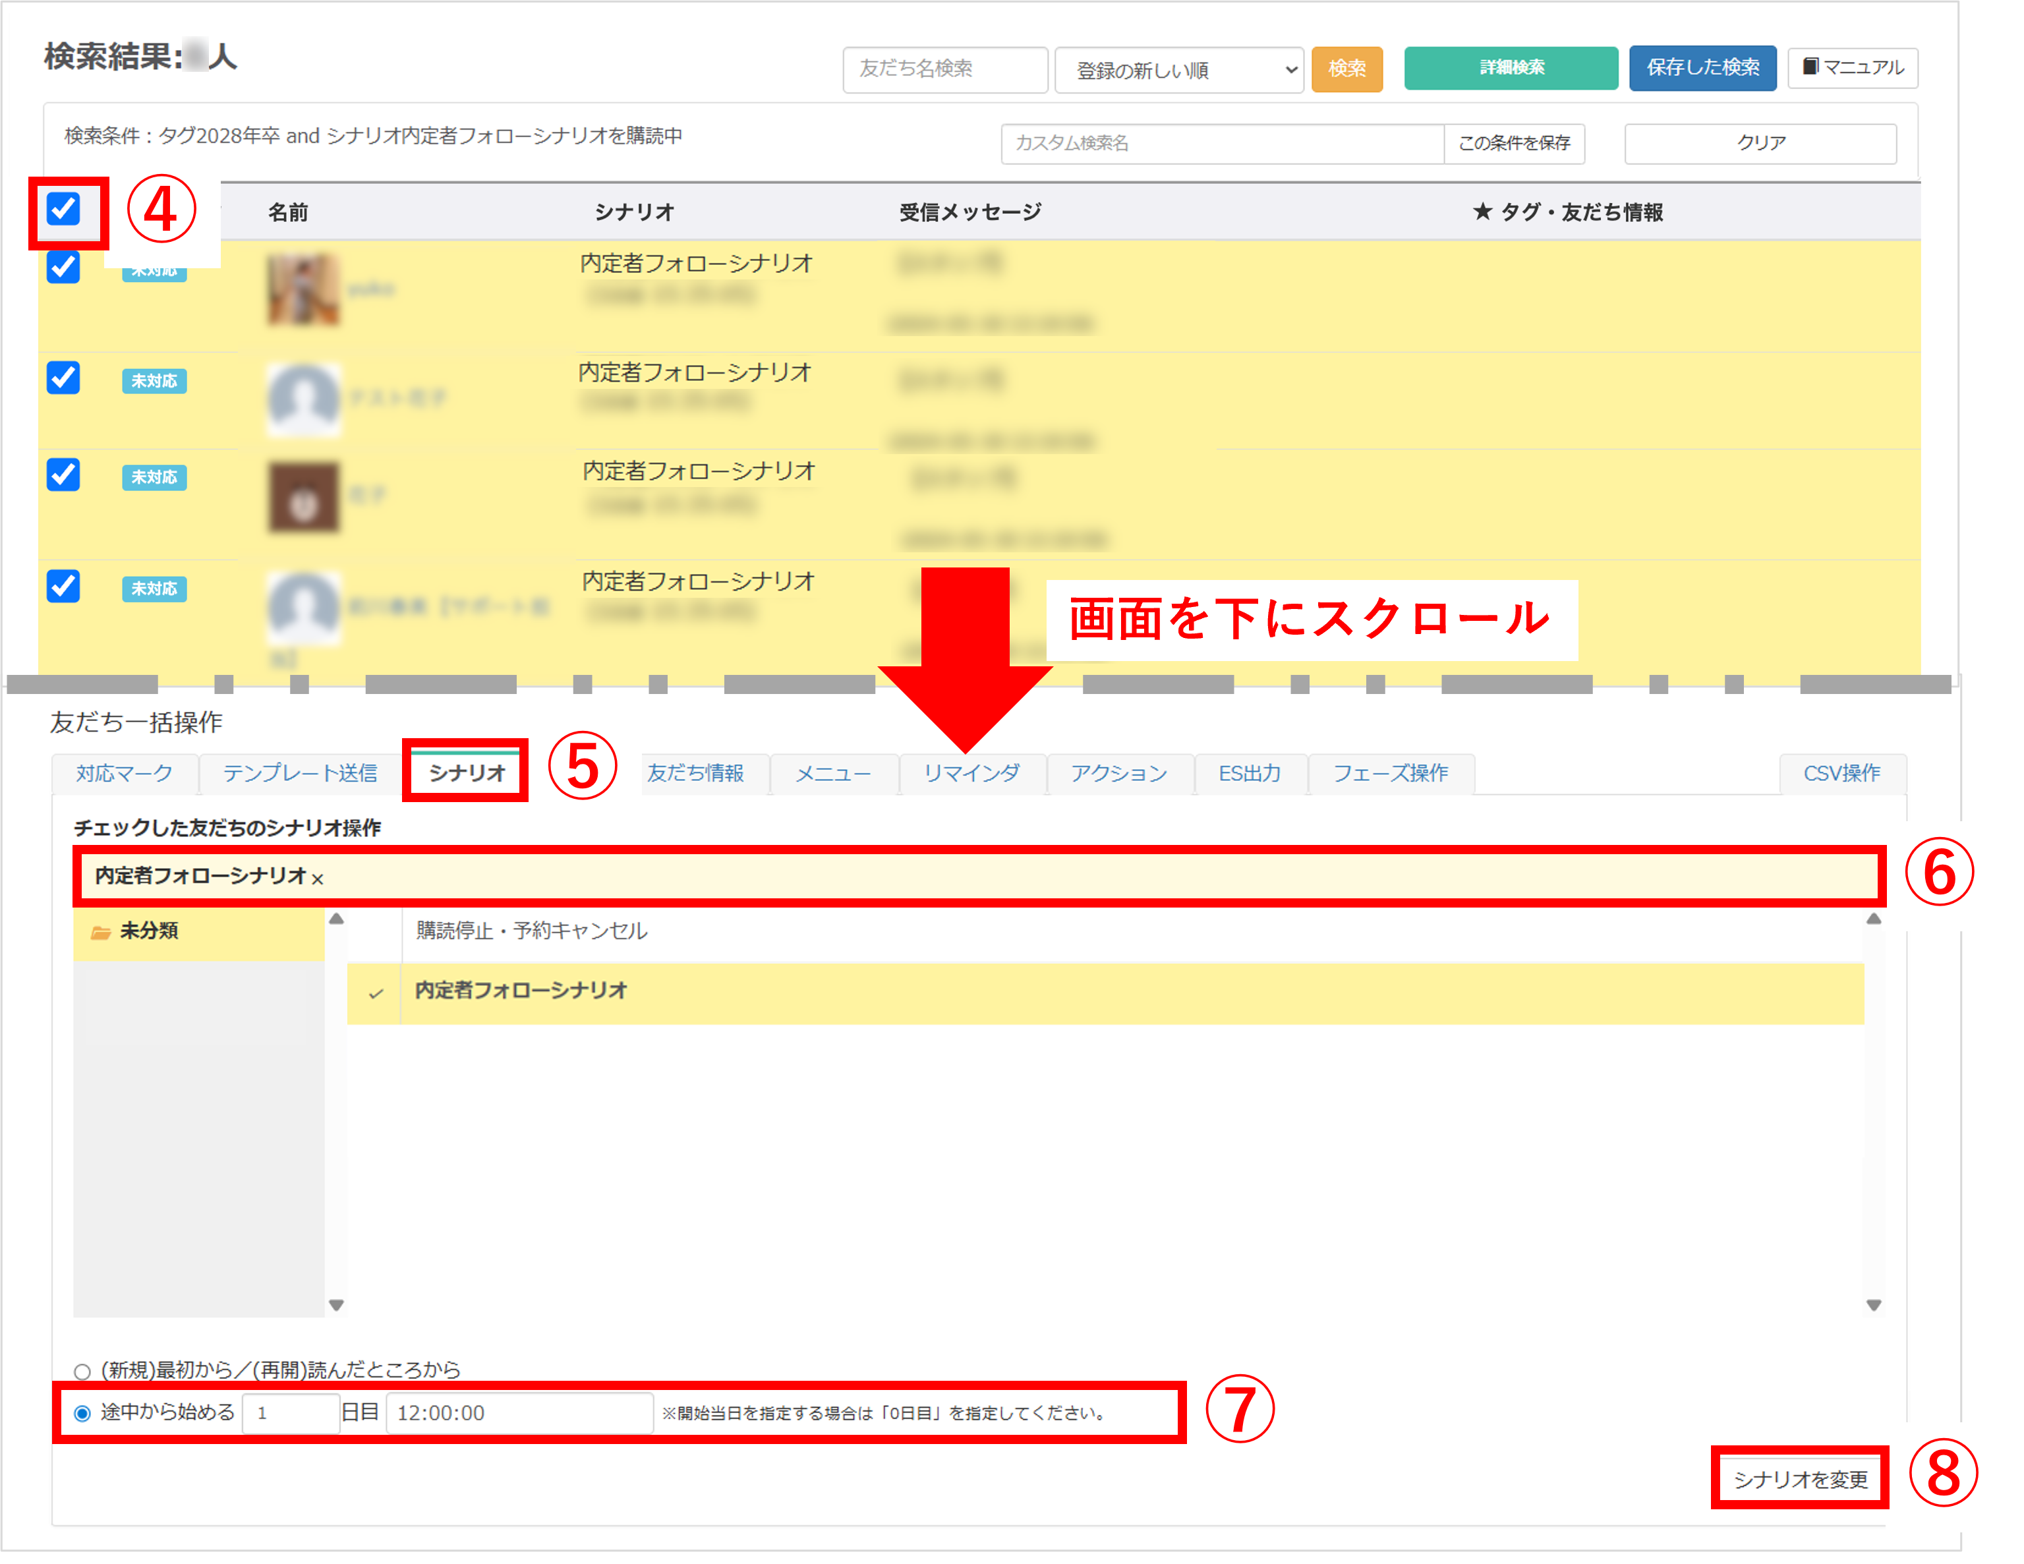Toggle the select-all checkbox in the header

click(63, 210)
